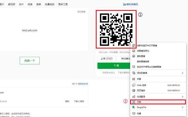Click the QR Code 30% error tolerance caption
Screen dimensions: 188x117
(114, 52)
